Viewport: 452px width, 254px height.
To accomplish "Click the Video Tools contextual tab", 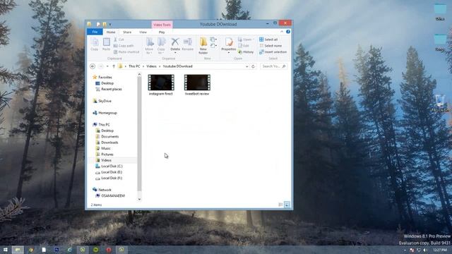I will click(162, 25).
